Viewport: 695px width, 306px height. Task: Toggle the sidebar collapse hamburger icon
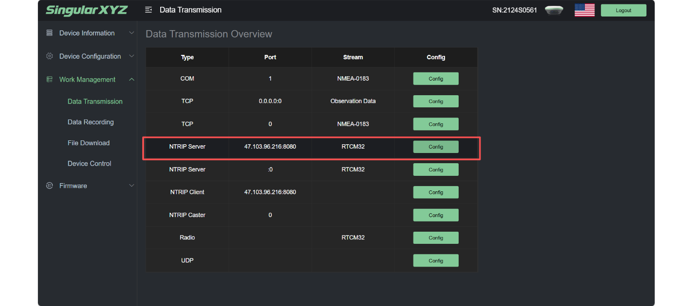[x=149, y=10]
